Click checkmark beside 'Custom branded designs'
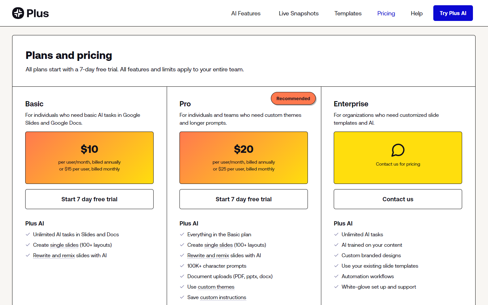Image resolution: width=488 pixels, height=305 pixels. point(336,255)
